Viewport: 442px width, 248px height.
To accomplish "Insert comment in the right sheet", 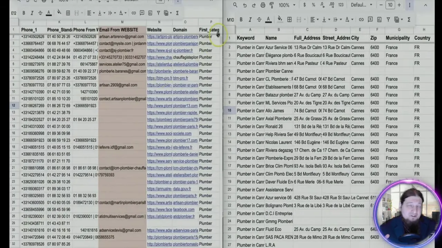I will pos(370,20).
